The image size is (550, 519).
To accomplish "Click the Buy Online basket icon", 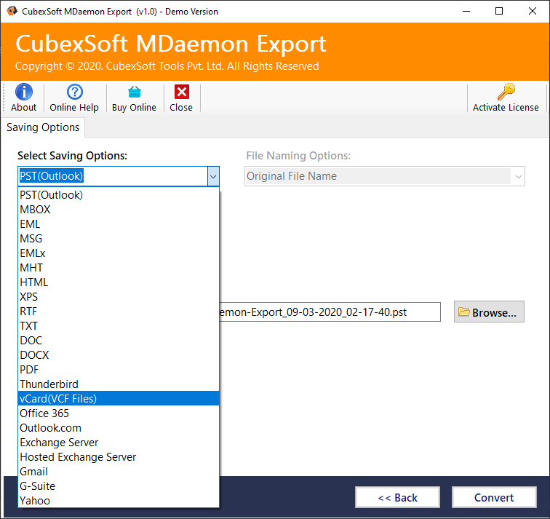I will [134, 92].
